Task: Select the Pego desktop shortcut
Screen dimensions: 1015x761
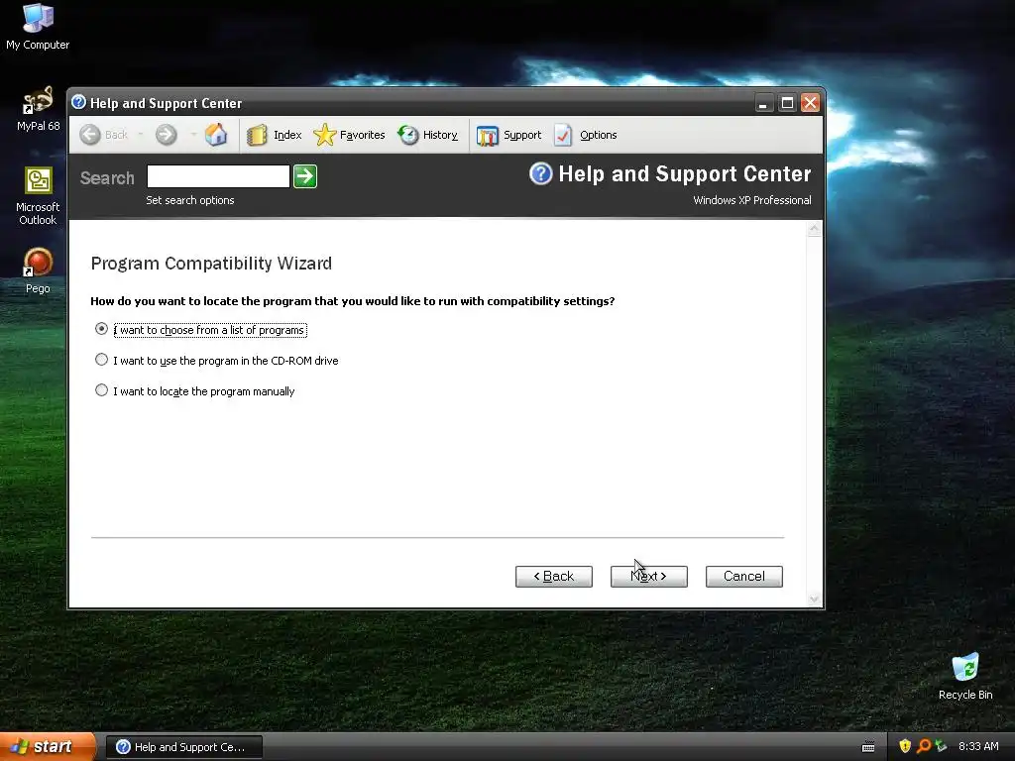Action: click(x=38, y=271)
